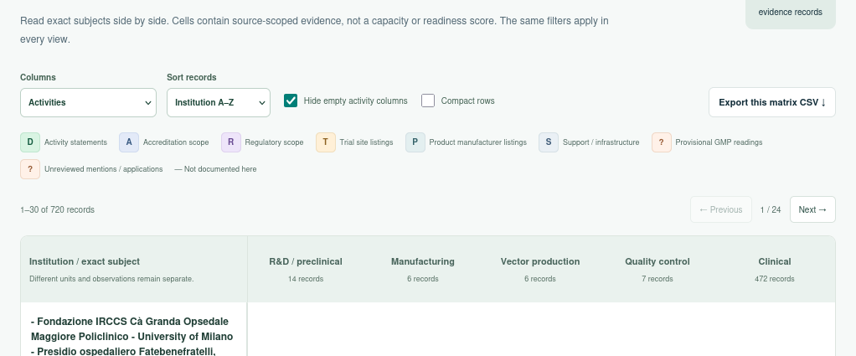Select the Manufacturing column header
This screenshot has width=856, height=356.
point(422,261)
